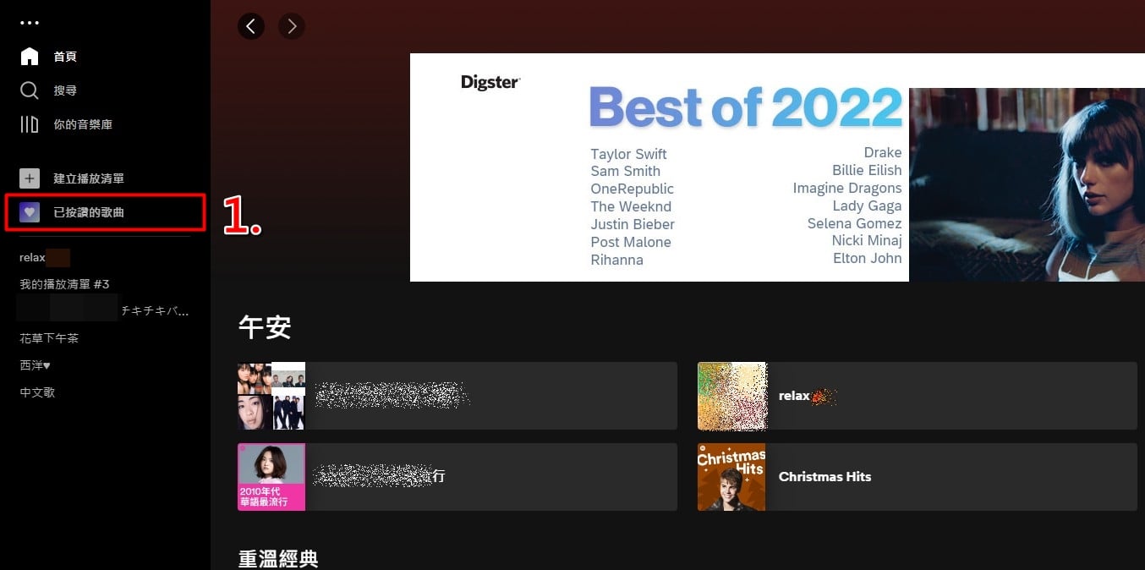Viewport: 1145px width, 570px height.
Task: Open 中文歌 playlist
Action: [37, 392]
